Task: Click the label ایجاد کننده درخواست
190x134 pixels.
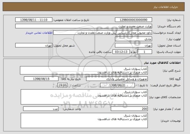Action: [167, 33]
